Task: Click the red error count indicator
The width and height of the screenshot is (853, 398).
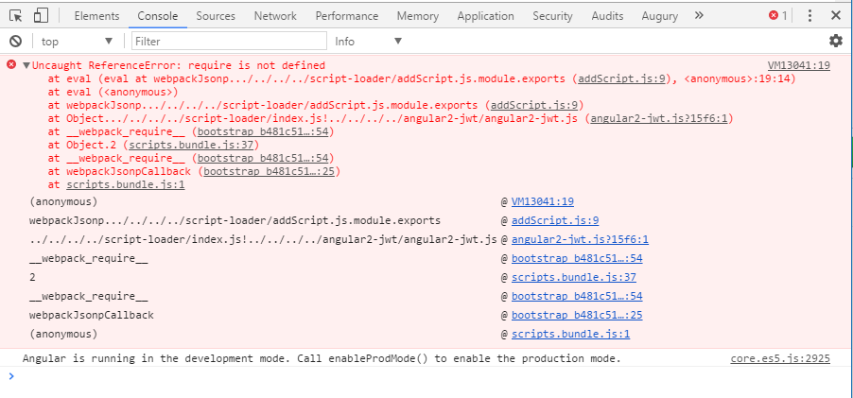Action: point(778,16)
